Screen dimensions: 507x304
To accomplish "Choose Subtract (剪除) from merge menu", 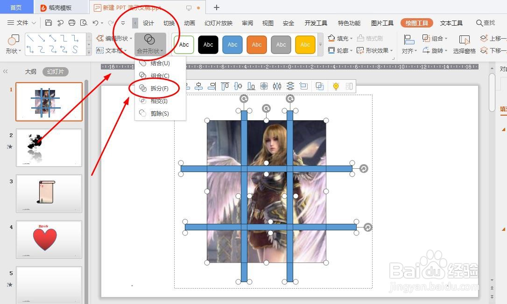I will (x=159, y=113).
